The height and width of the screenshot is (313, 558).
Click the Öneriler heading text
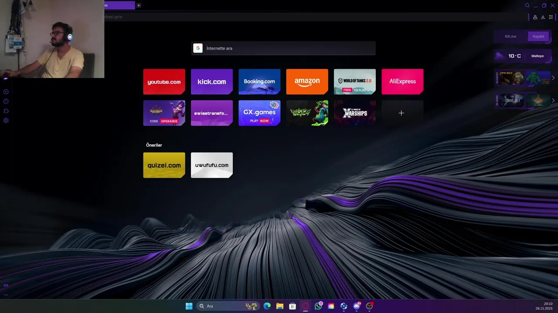point(154,145)
